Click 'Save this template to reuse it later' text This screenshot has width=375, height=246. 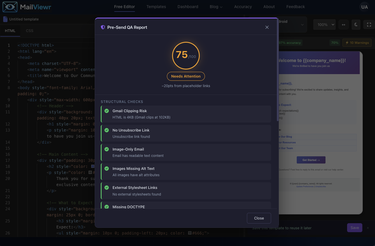[x=282, y=228]
